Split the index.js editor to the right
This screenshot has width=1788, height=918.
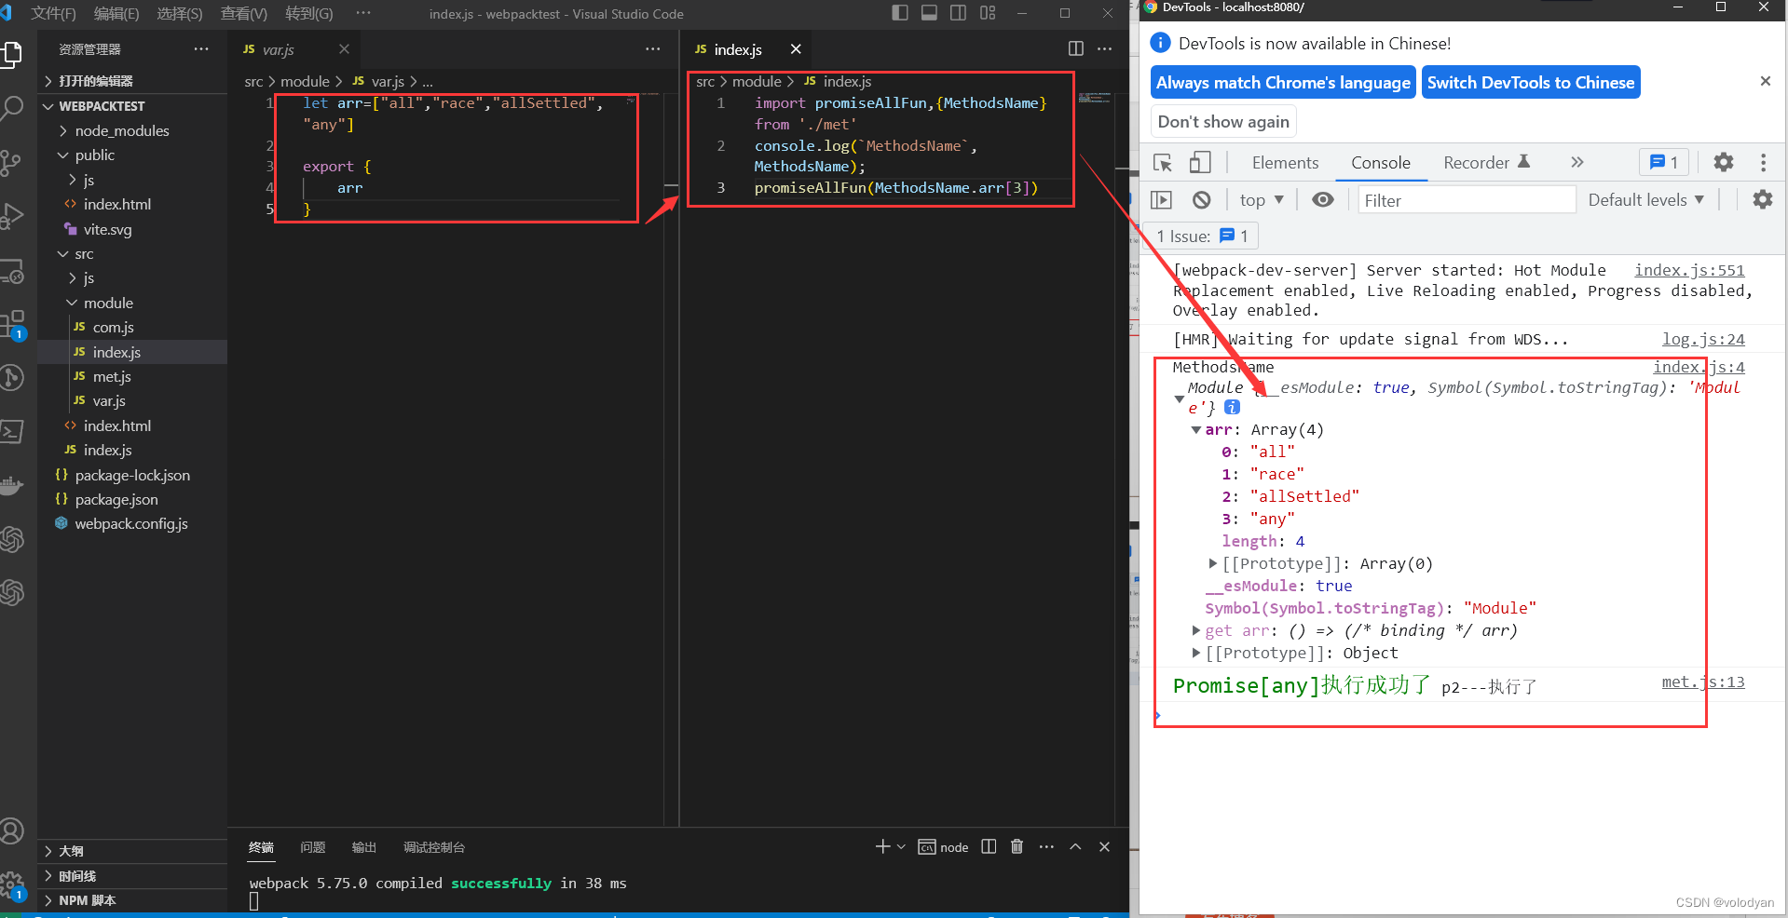[x=1075, y=48]
